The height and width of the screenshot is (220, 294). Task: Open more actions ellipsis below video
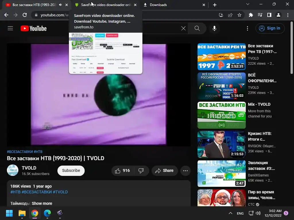tap(185, 171)
